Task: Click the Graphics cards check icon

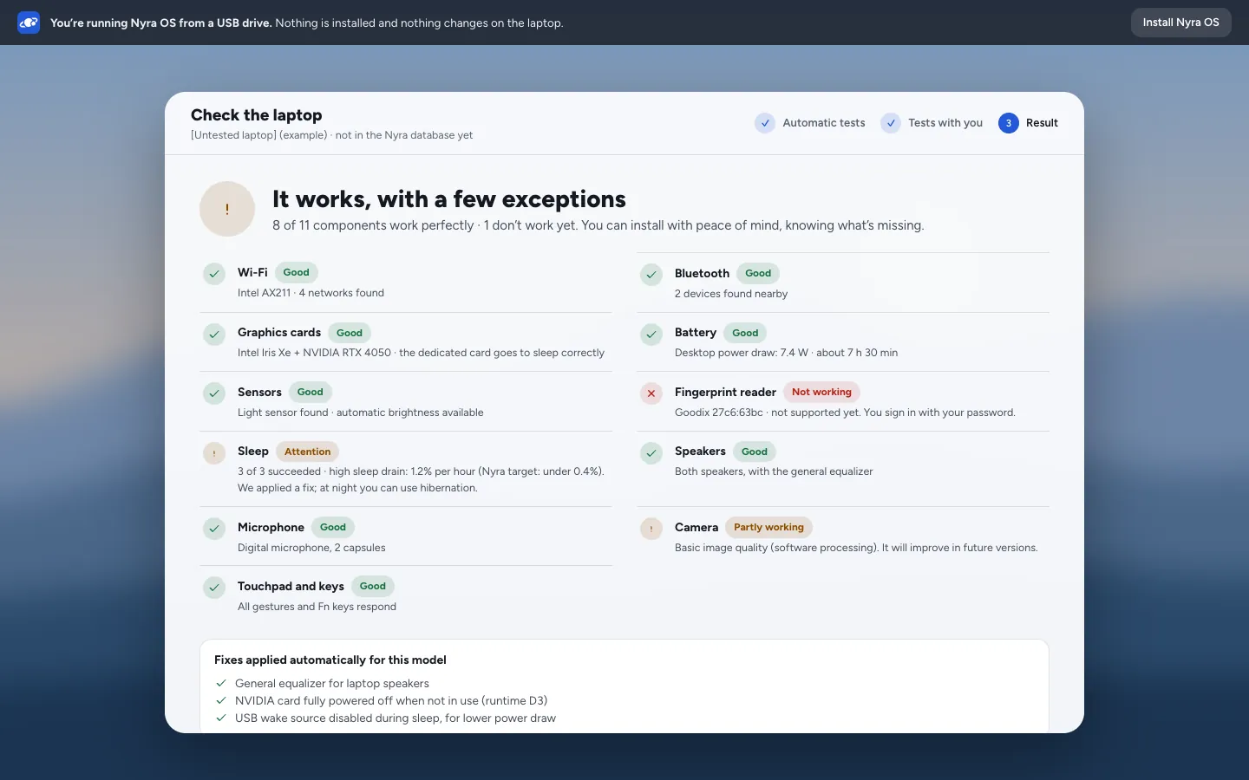Action: pyautogui.click(x=214, y=334)
